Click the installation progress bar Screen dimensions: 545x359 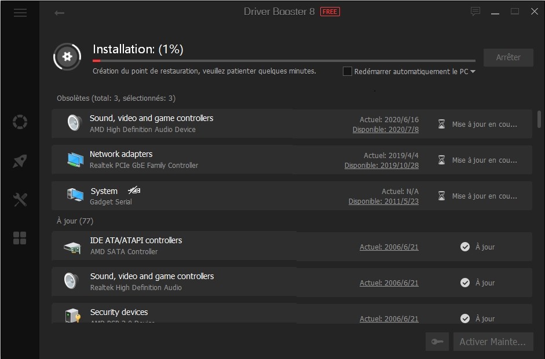(284, 61)
